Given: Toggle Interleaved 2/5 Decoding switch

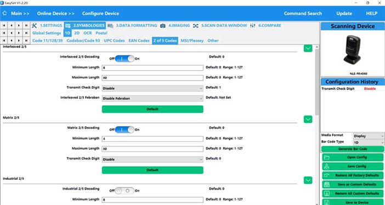Looking at the screenshot, I should (124, 59).
